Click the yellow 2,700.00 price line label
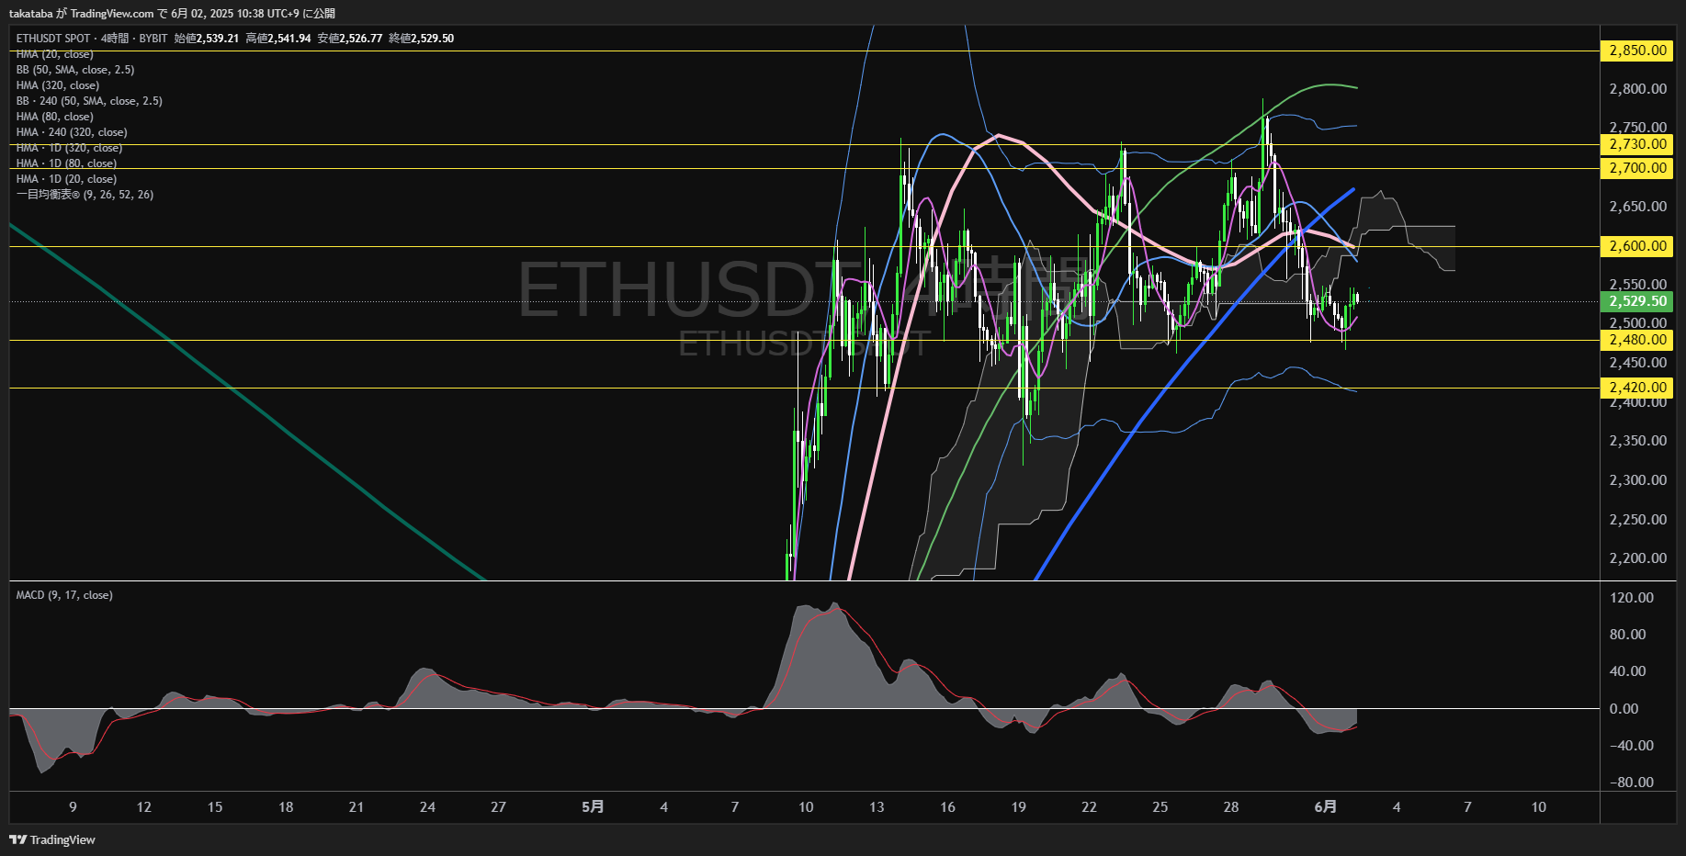This screenshot has width=1686, height=856. [1637, 168]
